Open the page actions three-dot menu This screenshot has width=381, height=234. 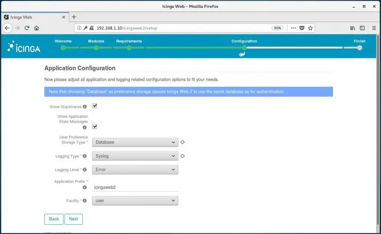tap(293, 28)
